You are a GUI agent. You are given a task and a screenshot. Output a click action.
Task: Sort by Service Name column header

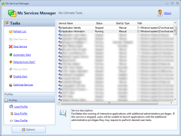pyautogui.click(x=73, y=23)
